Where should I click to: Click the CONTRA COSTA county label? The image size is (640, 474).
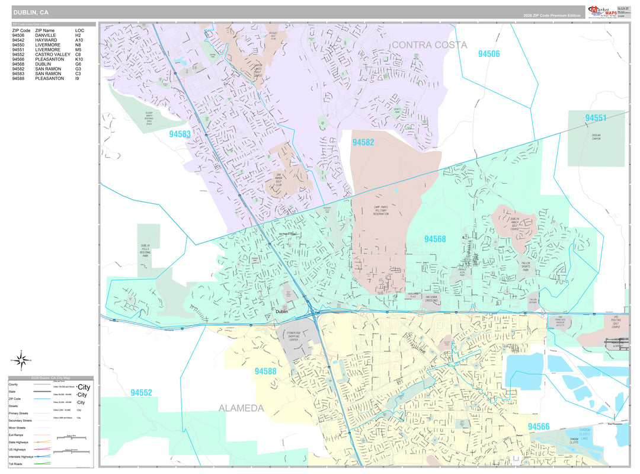tap(430, 45)
